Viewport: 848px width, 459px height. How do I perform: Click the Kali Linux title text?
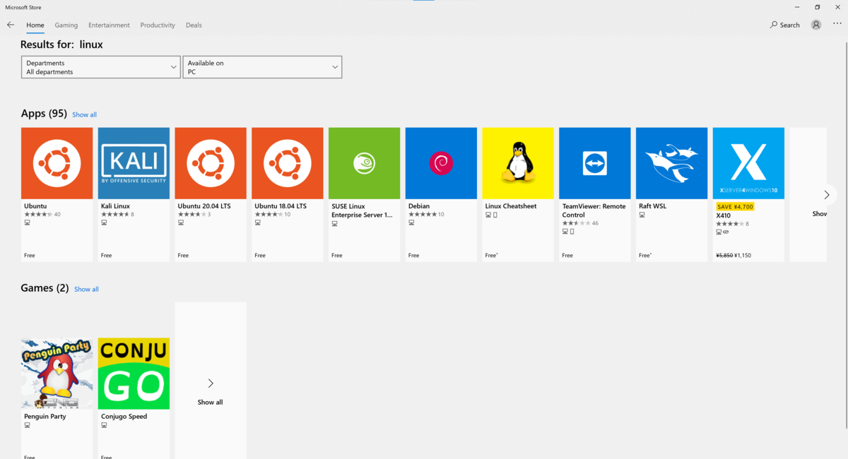click(116, 206)
